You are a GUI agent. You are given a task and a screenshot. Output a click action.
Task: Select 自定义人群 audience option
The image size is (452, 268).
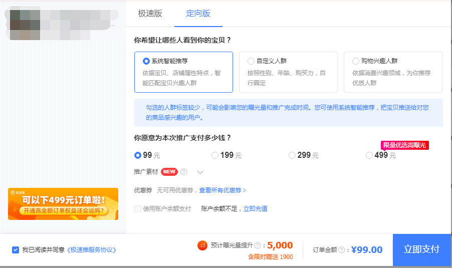point(251,61)
